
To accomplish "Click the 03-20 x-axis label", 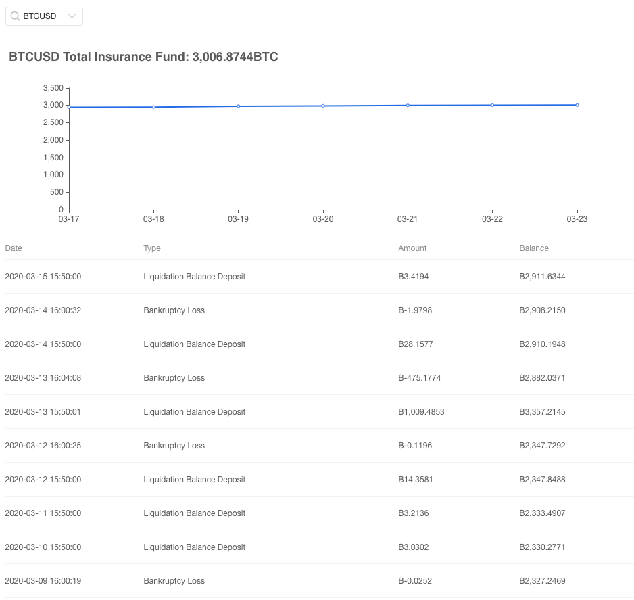I will 323,219.
